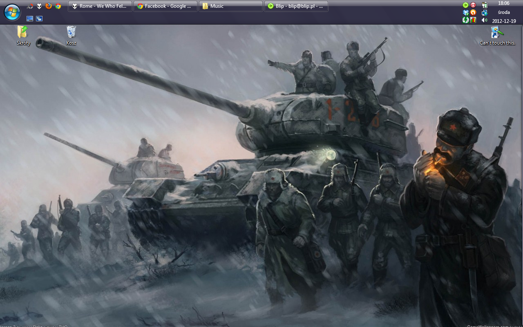The image size is (523, 327).
Task: Open the network connection tray icon
Action: (x=485, y=12)
